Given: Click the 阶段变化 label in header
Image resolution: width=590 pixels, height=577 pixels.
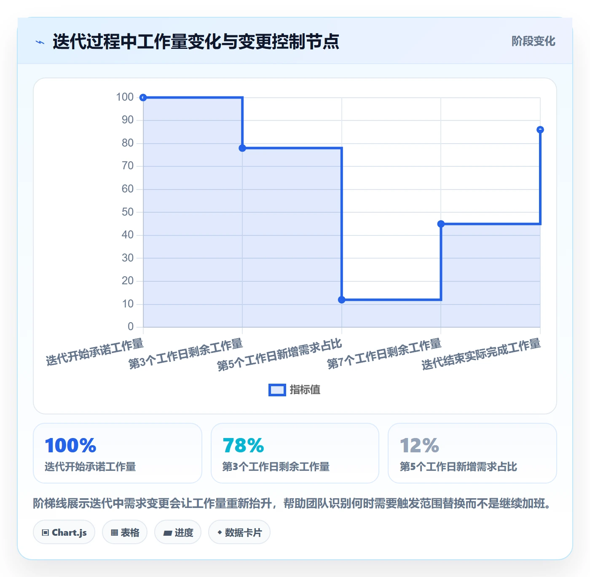Looking at the screenshot, I should point(534,41).
